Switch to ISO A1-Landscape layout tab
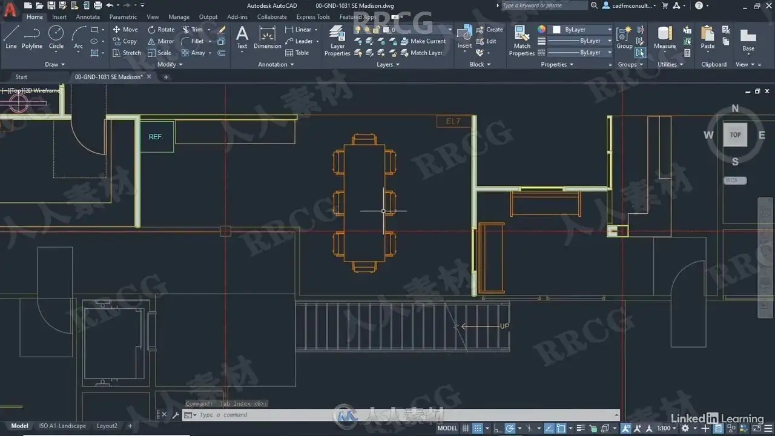 pyautogui.click(x=62, y=426)
